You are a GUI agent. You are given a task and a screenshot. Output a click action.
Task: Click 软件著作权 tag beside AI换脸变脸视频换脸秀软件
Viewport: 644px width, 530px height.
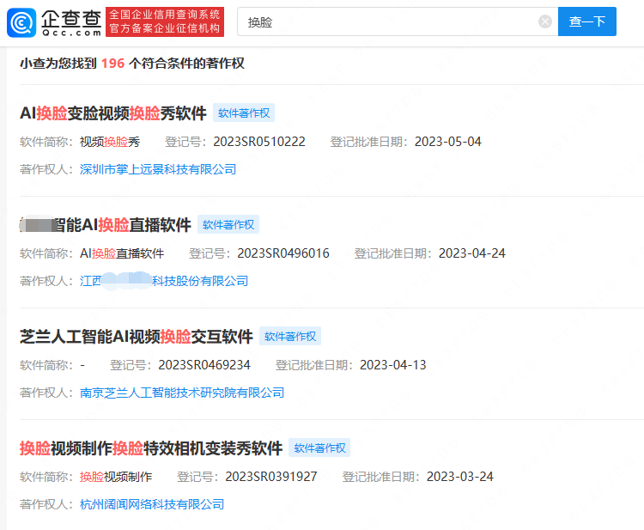pos(244,113)
